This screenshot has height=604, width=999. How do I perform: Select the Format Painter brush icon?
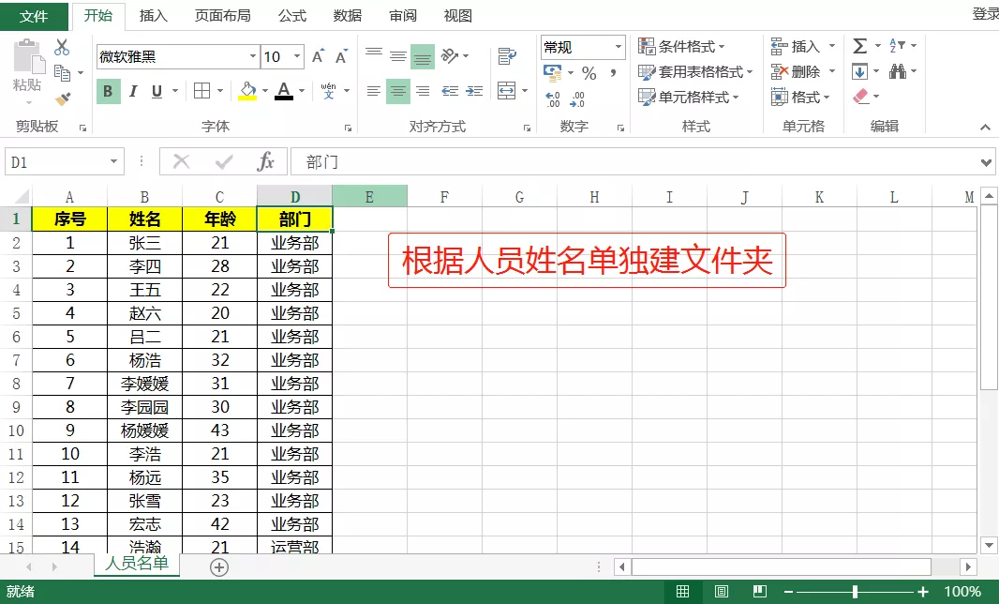pyautogui.click(x=63, y=98)
